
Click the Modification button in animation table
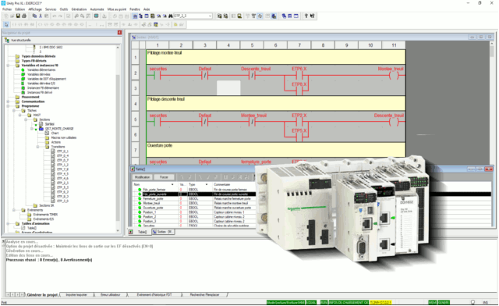tap(142, 177)
